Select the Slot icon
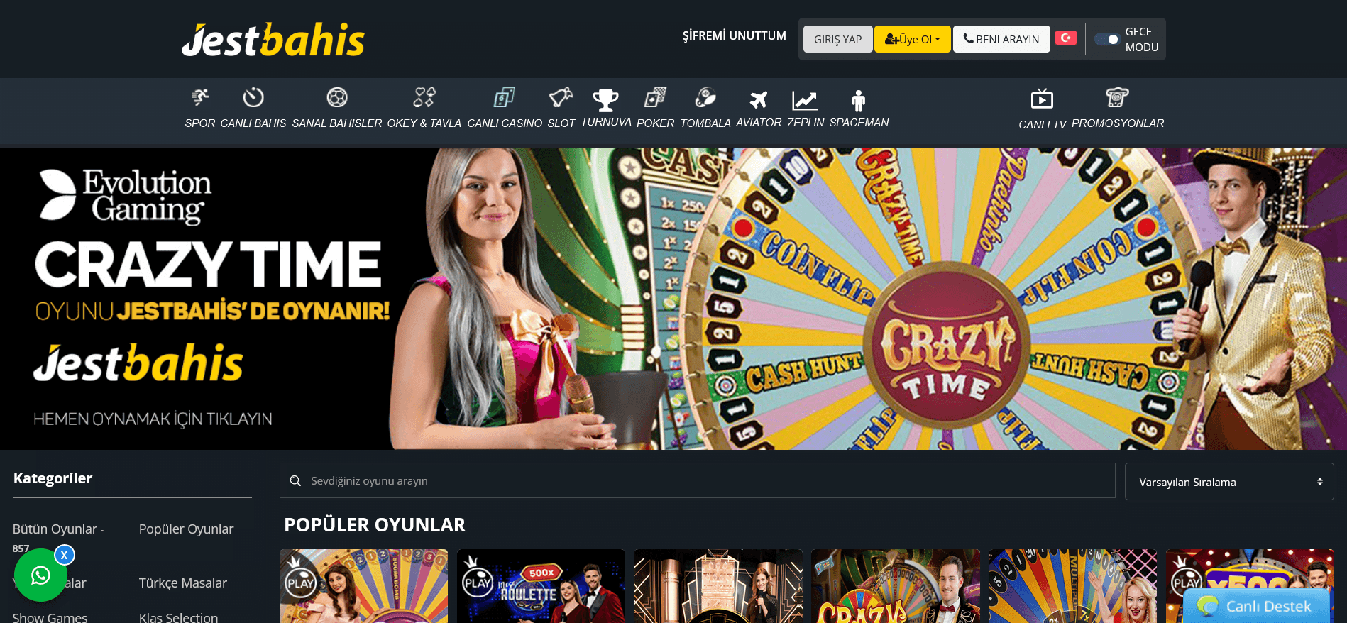 coord(561,97)
